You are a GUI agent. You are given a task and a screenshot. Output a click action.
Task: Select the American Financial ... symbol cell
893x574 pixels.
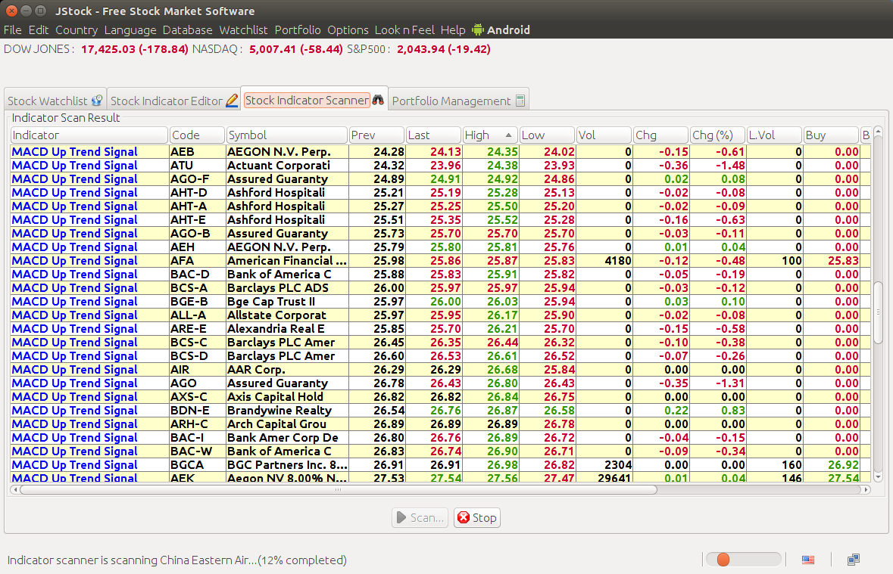(x=287, y=261)
